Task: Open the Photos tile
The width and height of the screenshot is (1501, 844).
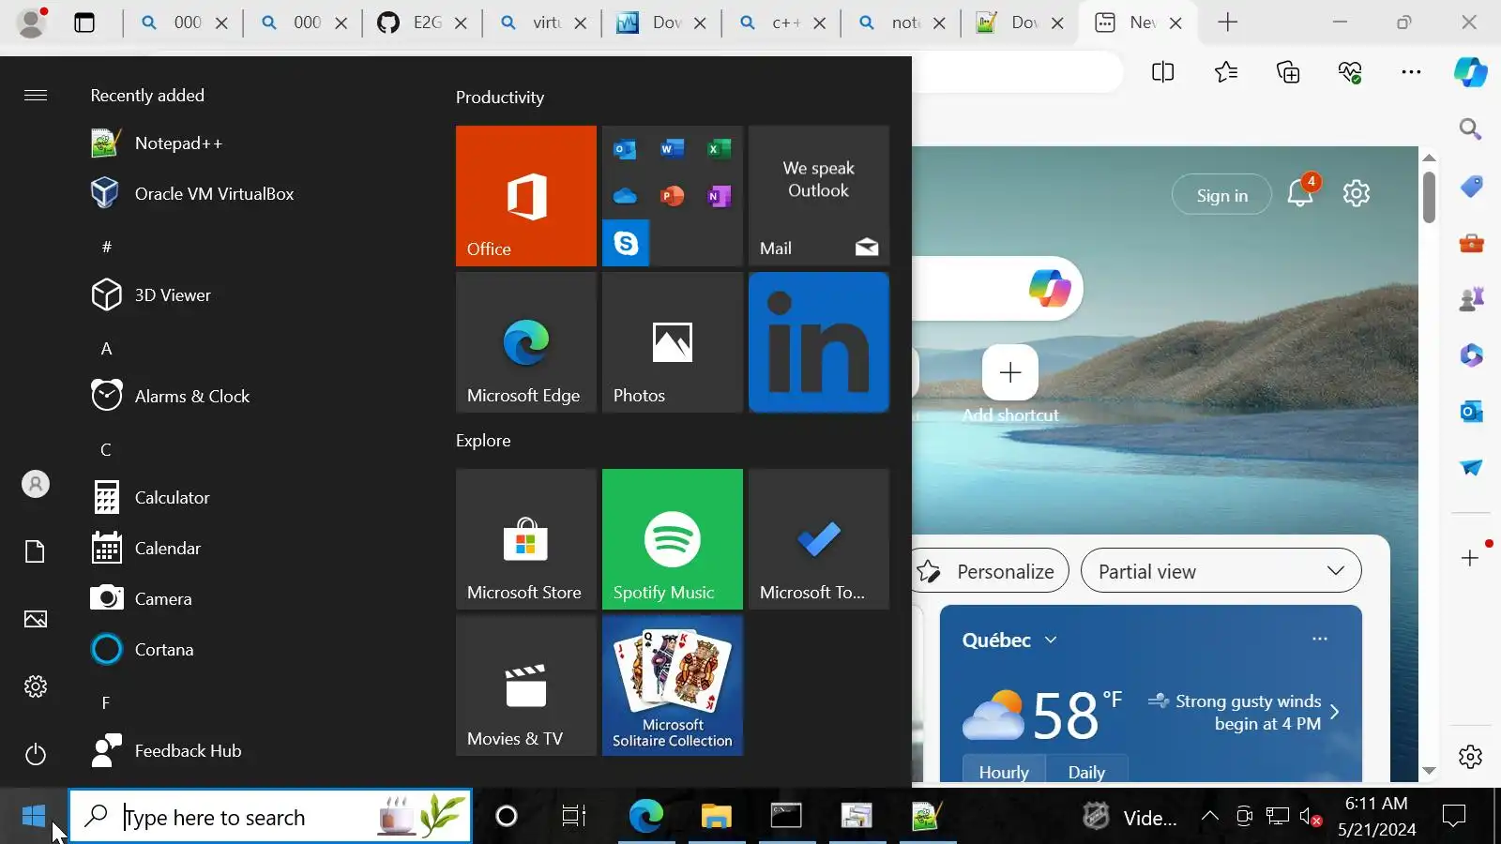Action: coord(673,342)
